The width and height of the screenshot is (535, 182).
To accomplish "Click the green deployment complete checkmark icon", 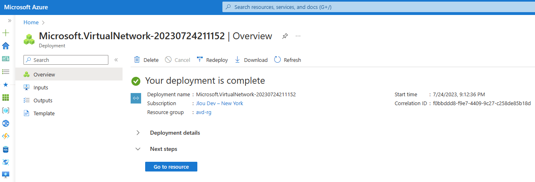I will [136, 81].
